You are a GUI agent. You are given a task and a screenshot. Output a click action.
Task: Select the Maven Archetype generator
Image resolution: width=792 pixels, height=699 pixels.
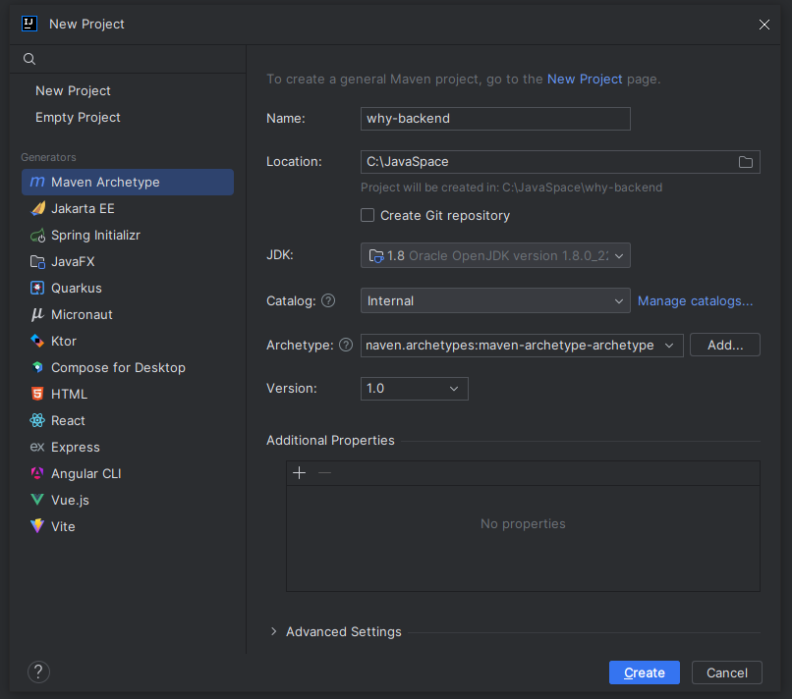click(x=128, y=183)
